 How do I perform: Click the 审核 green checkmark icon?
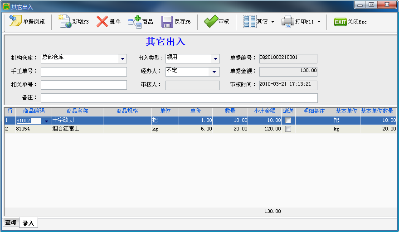211,22
